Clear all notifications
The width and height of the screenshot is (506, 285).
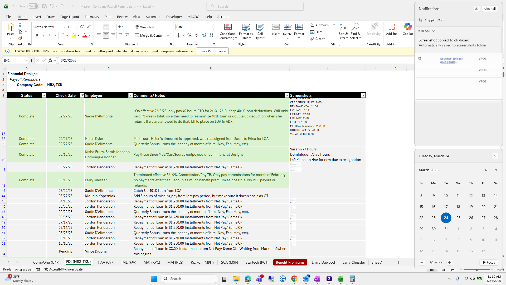coord(490,9)
